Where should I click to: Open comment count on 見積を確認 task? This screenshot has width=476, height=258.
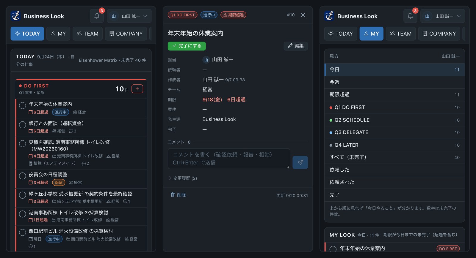pyautogui.click(x=85, y=163)
